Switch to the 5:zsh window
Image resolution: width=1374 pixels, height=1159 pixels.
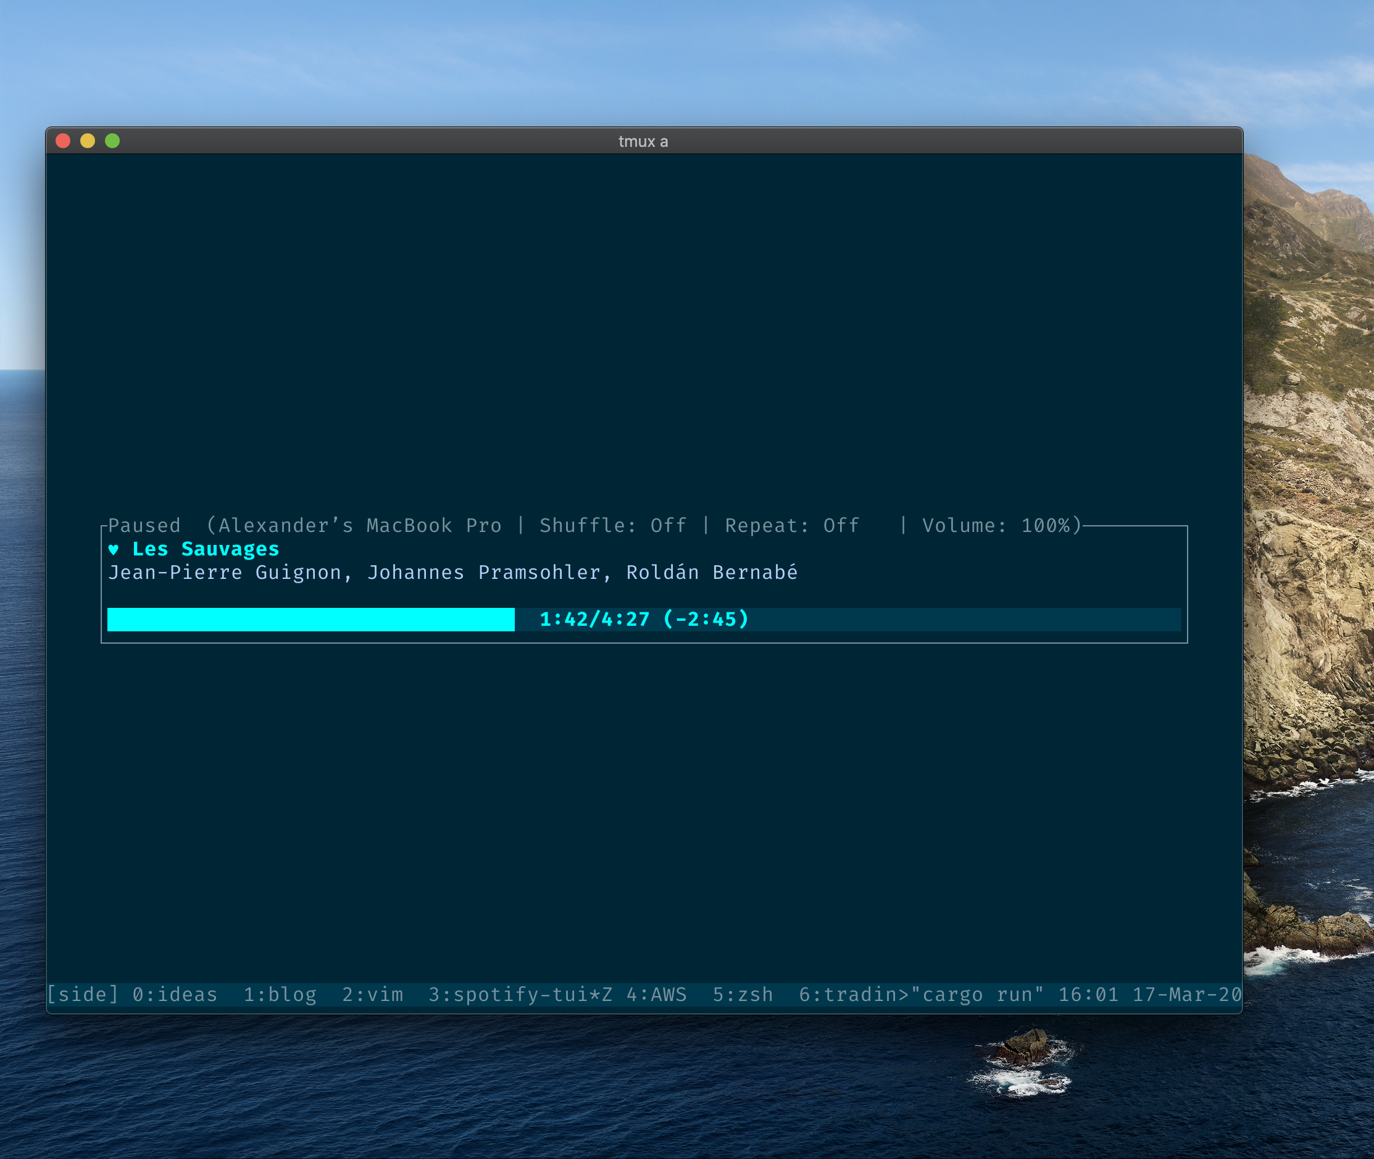[743, 994]
